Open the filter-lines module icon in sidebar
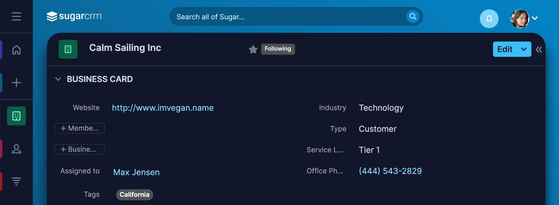This screenshot has width=559, height=205. point(16,182)
